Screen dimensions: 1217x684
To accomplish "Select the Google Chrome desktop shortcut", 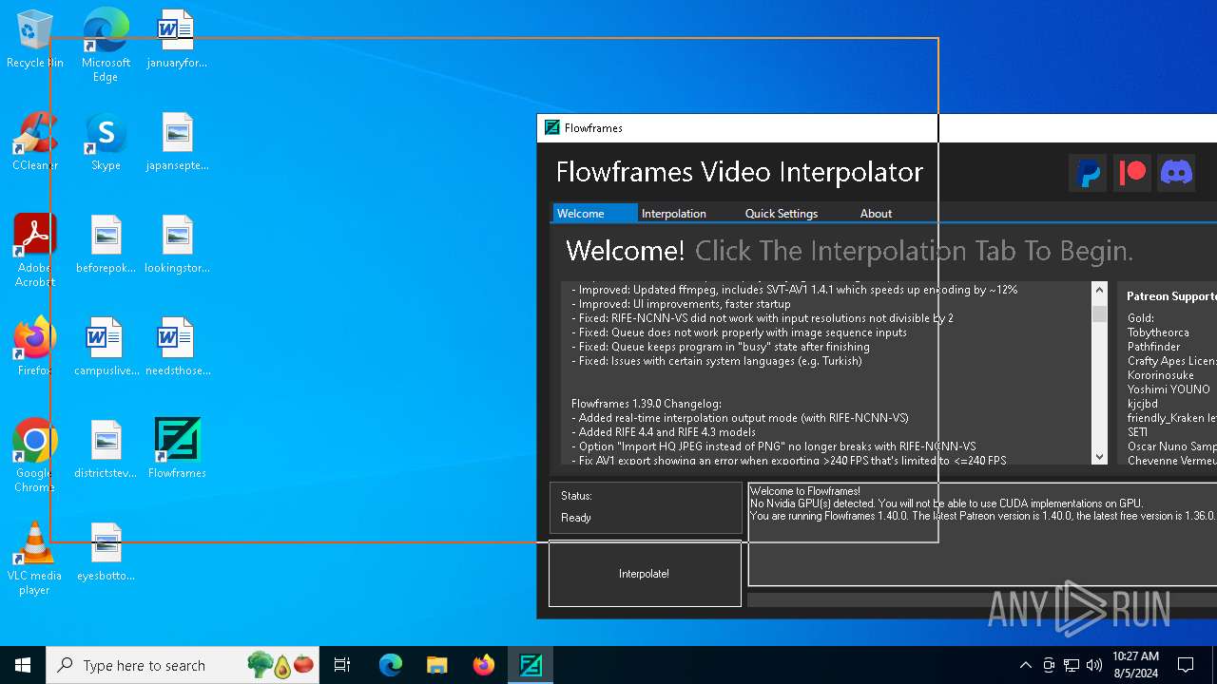I will [x=34, y=455].
